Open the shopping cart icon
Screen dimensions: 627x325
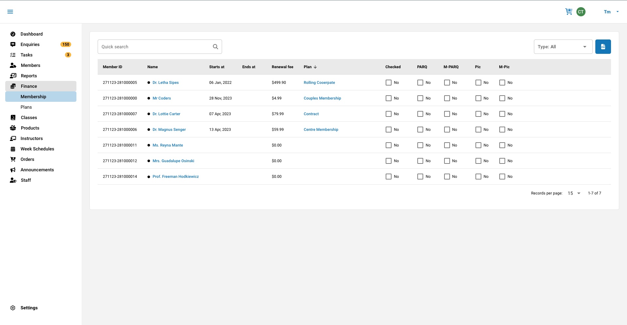coord(569,12)
